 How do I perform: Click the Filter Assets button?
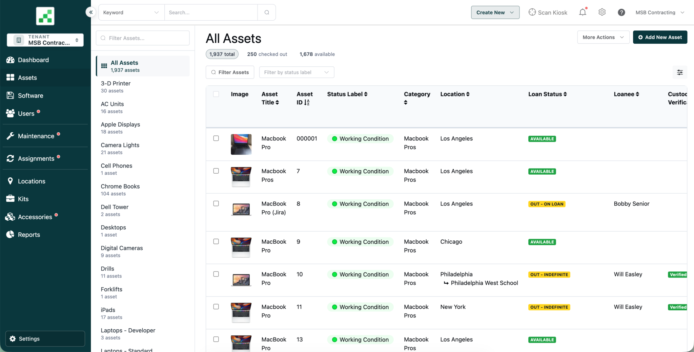230,72
